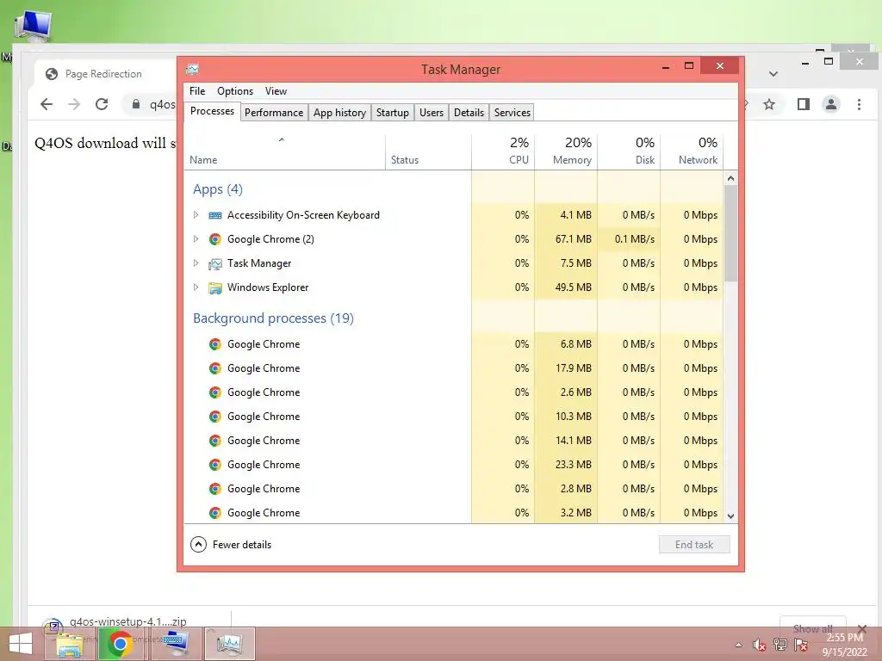Click the Task Manager title bar icon
This screenshot has height=661, width=882.
point(192,69)
